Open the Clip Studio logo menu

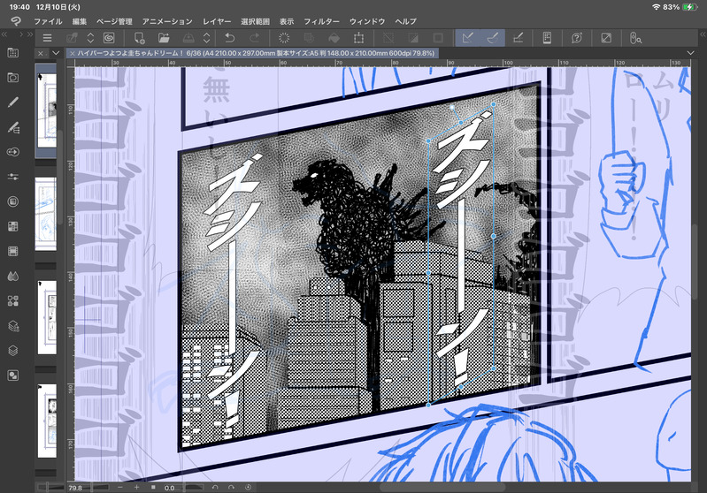(x=16, y=21)
